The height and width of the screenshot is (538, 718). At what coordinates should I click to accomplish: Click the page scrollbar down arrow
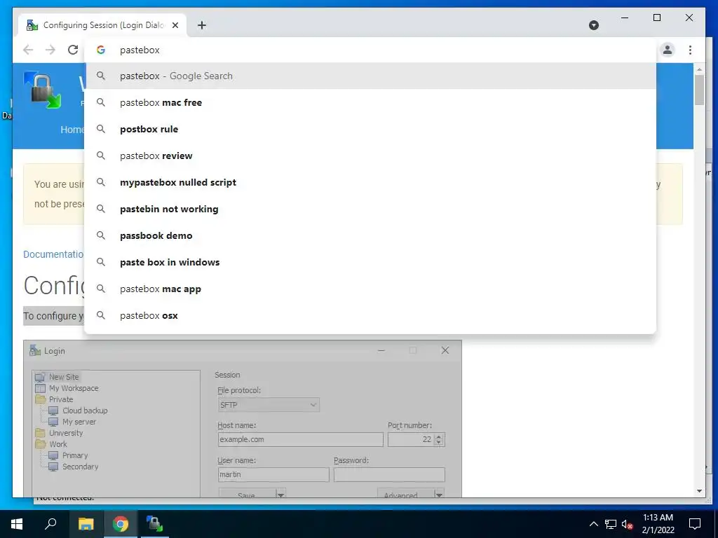click(699, 491)
